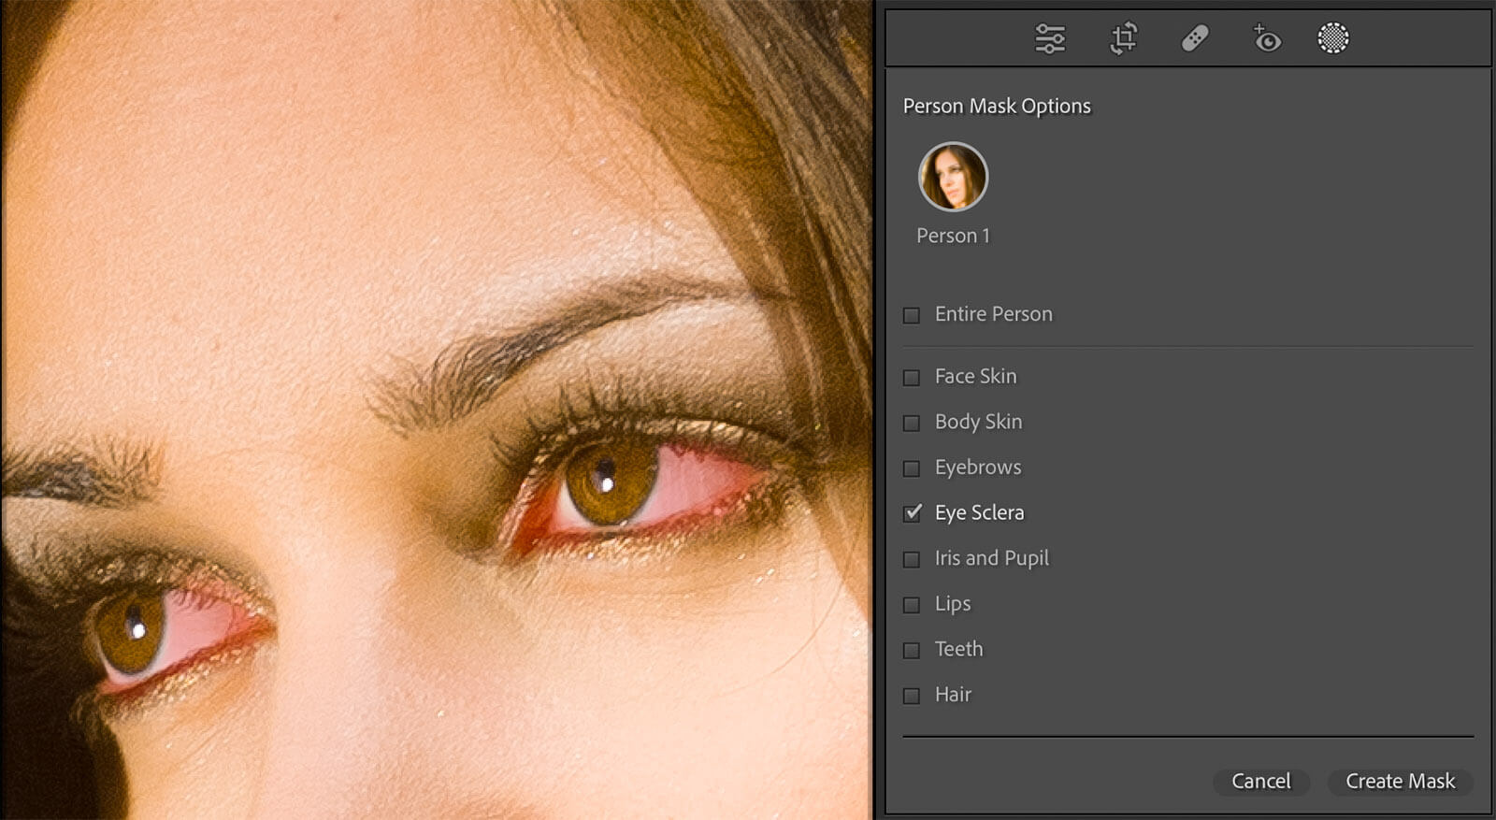Viewport: 1496px width, 820px height.
Task: Toggle the Iris and Pupil checkbox
Action: (912, 559)
